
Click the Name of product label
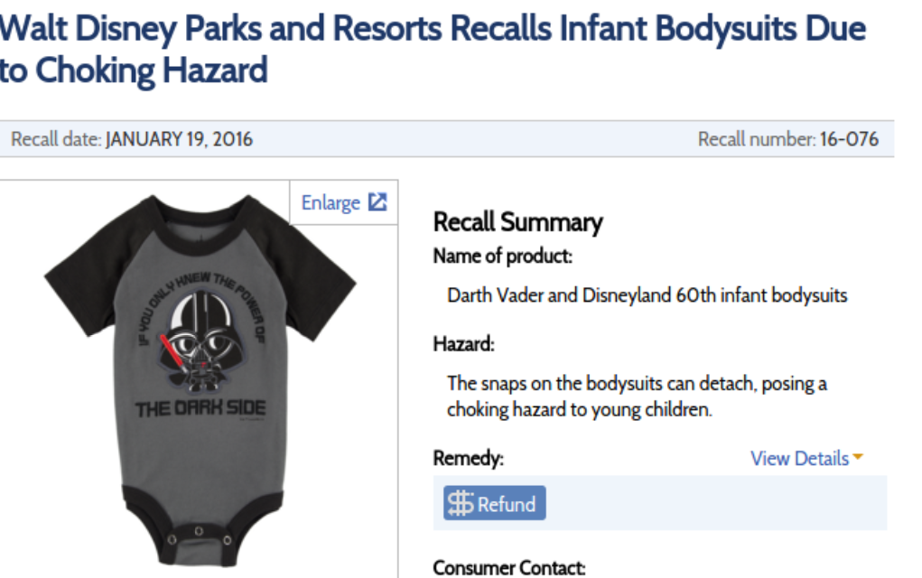(503, 256)
